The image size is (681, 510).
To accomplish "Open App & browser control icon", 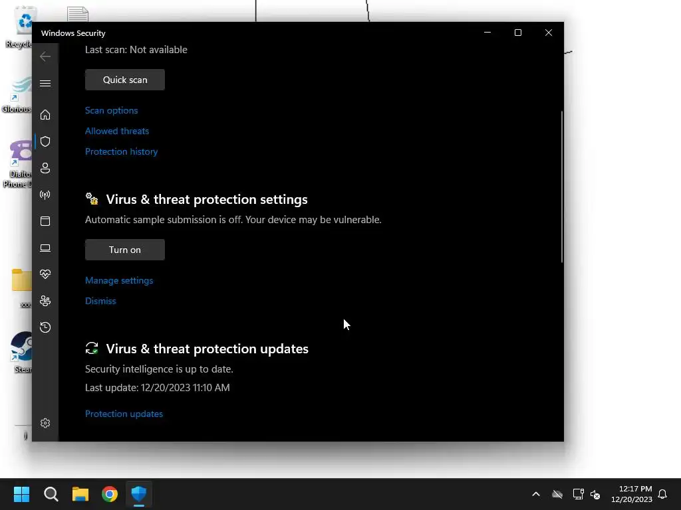I will (45, 221).
